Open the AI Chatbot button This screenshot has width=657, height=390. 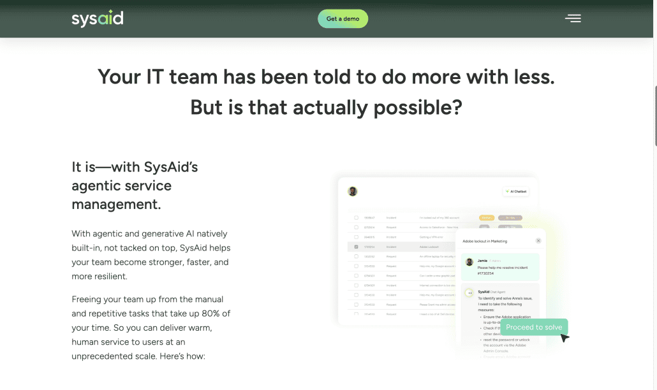[x=516, y=191]
